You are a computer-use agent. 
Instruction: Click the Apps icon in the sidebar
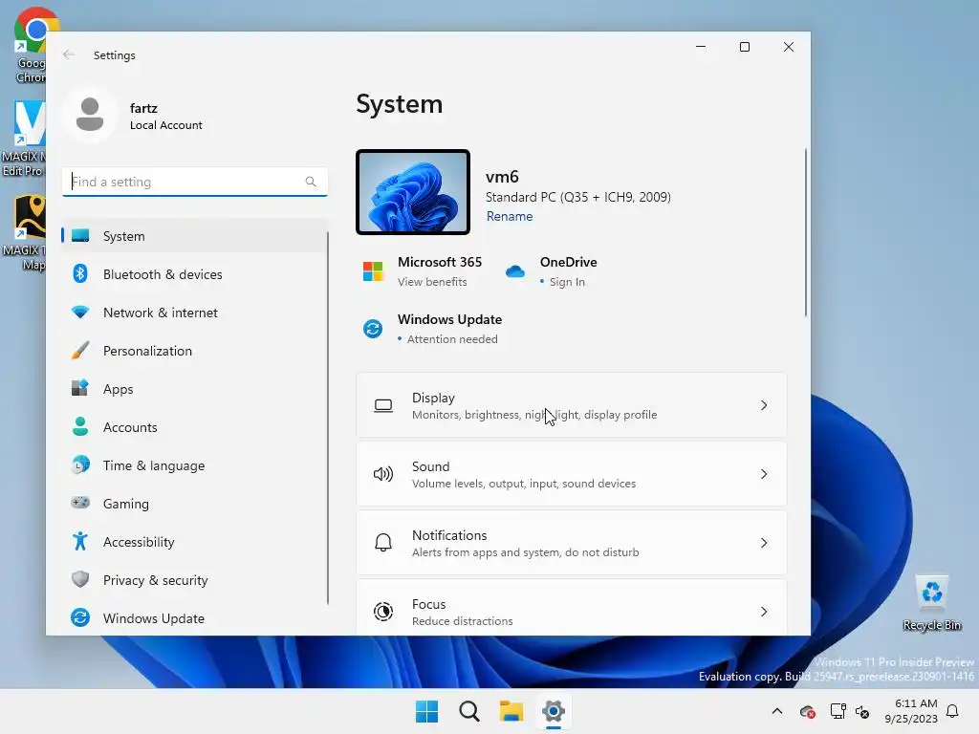[80, 388]
